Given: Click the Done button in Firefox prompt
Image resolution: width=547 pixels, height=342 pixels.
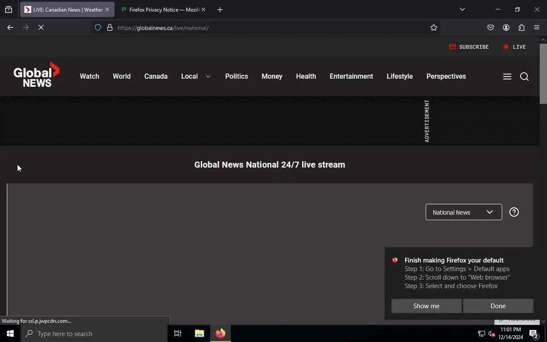Looking at the screenshot, I should pos(498,306).
